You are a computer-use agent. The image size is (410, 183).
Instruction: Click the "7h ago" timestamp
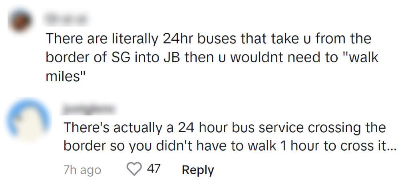pyautogui.click(x=82, y=170)
